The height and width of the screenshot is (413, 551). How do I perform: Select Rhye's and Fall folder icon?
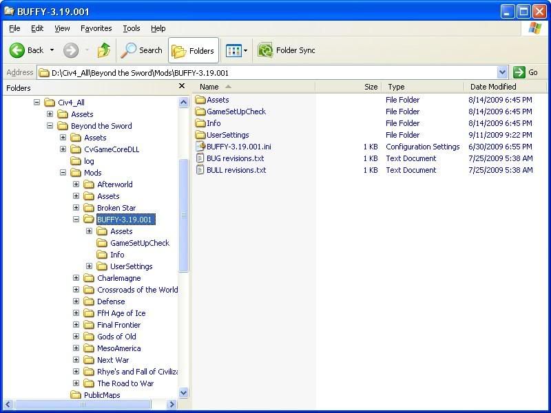pos(89,372)
